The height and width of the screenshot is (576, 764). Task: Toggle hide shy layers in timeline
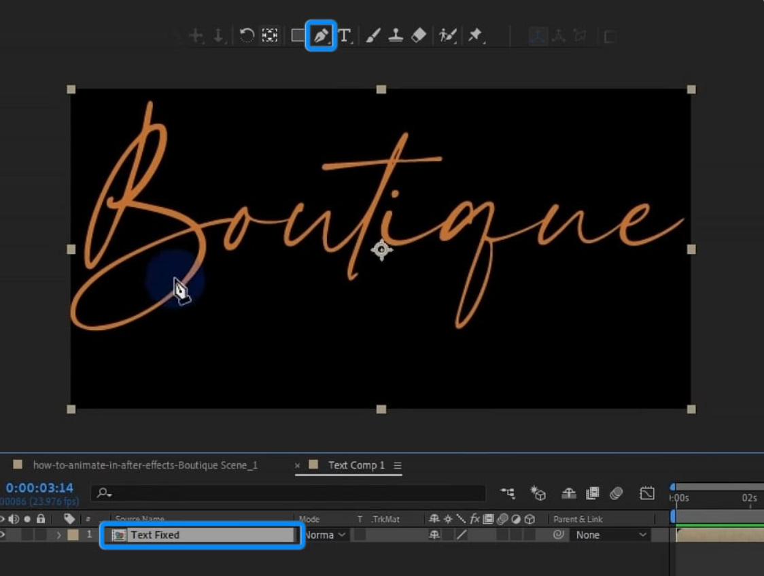click(569, 493)
